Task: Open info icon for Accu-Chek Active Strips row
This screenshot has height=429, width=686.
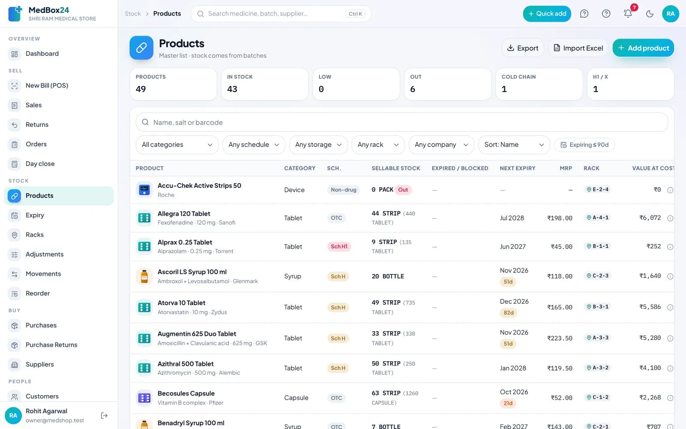Action: [x=670, y=190]
